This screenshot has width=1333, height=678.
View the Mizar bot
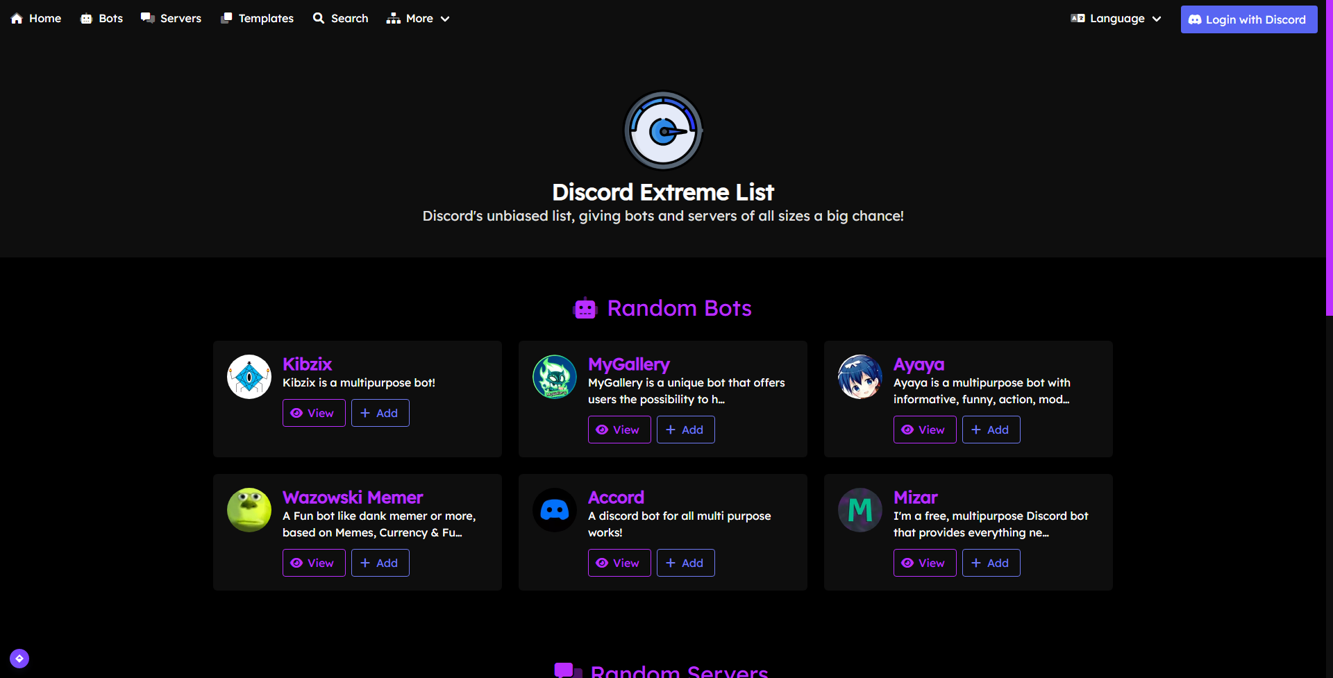pyautogui.click(x=925, y=563)
